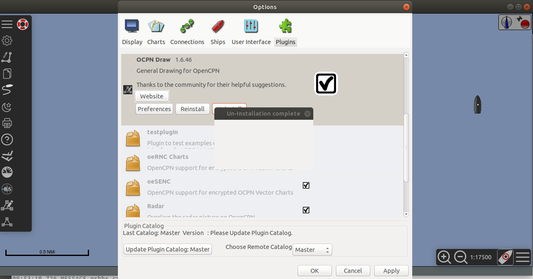
Task: Switch to the Charts tab
Action: coord(156,31)
